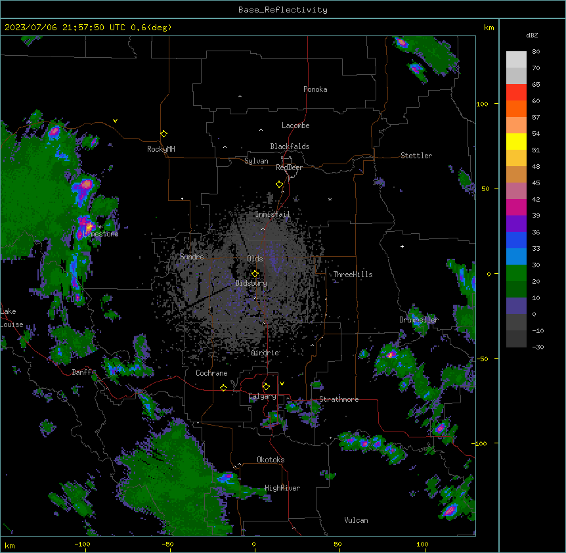Pick the blue 36-33 dBZ legend swatch
566x553 pixels.
click(x=516, y=240)
